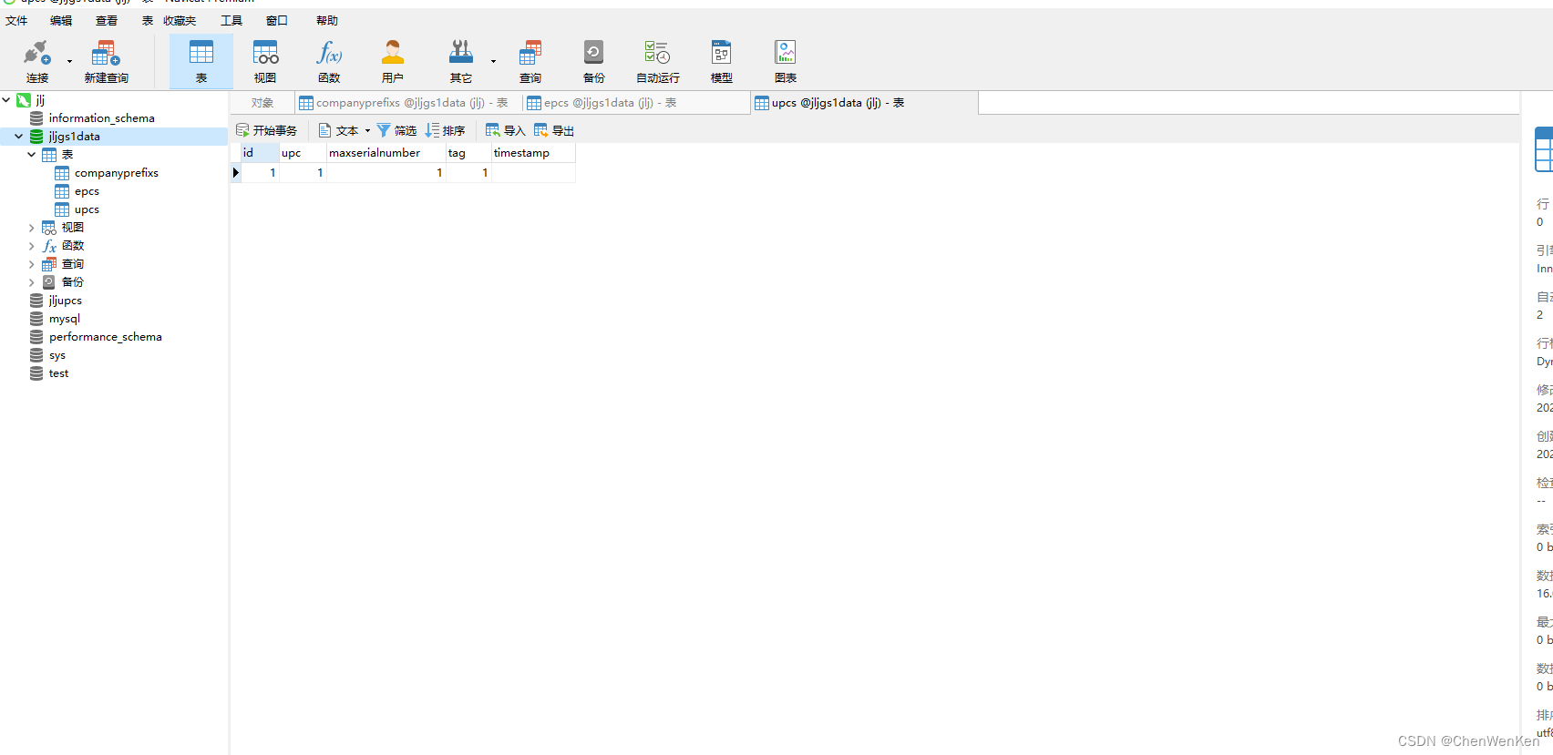Click the tag column header

pyautogui.click(x=468, y=153)
